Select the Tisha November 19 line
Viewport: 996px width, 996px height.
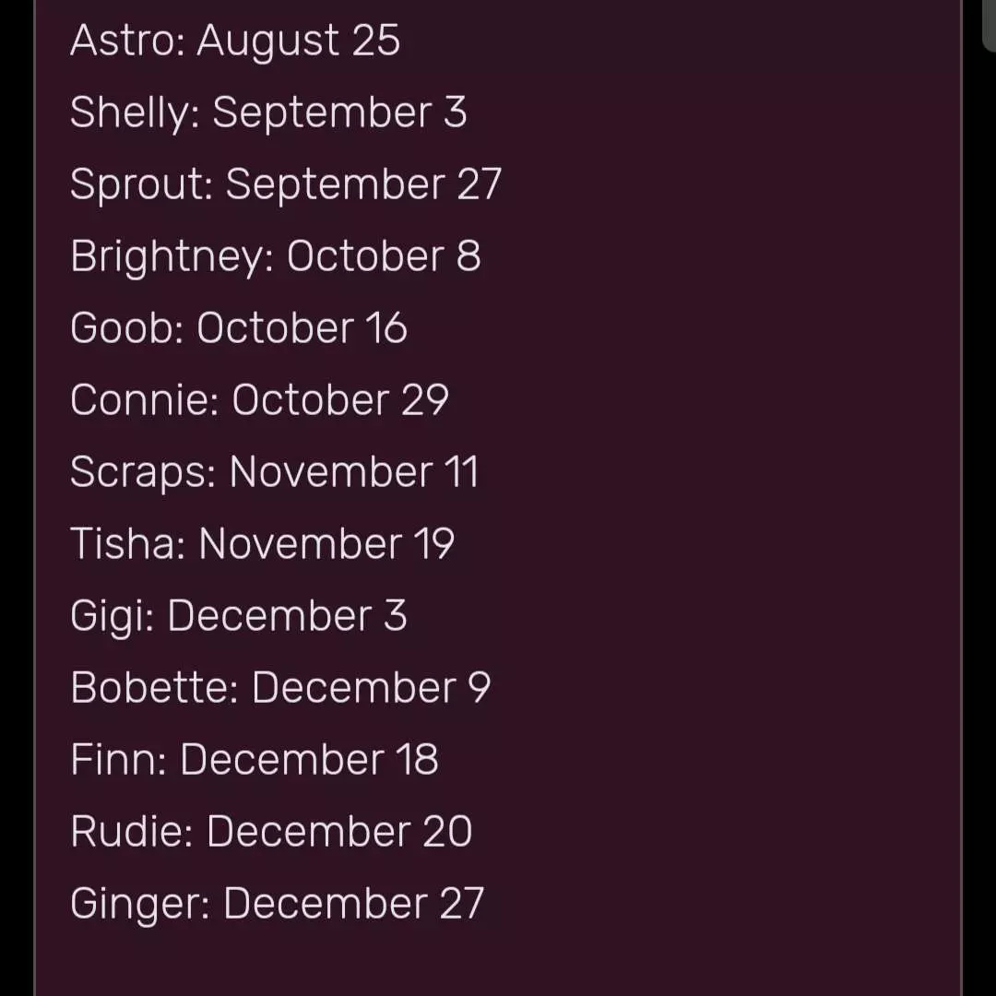click(262, 544)
